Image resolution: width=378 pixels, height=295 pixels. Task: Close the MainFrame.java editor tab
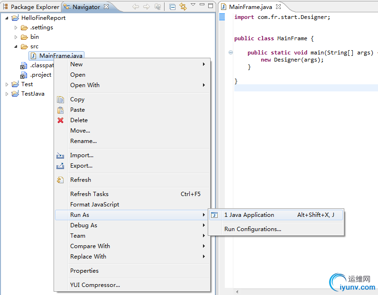pos(278,7)
